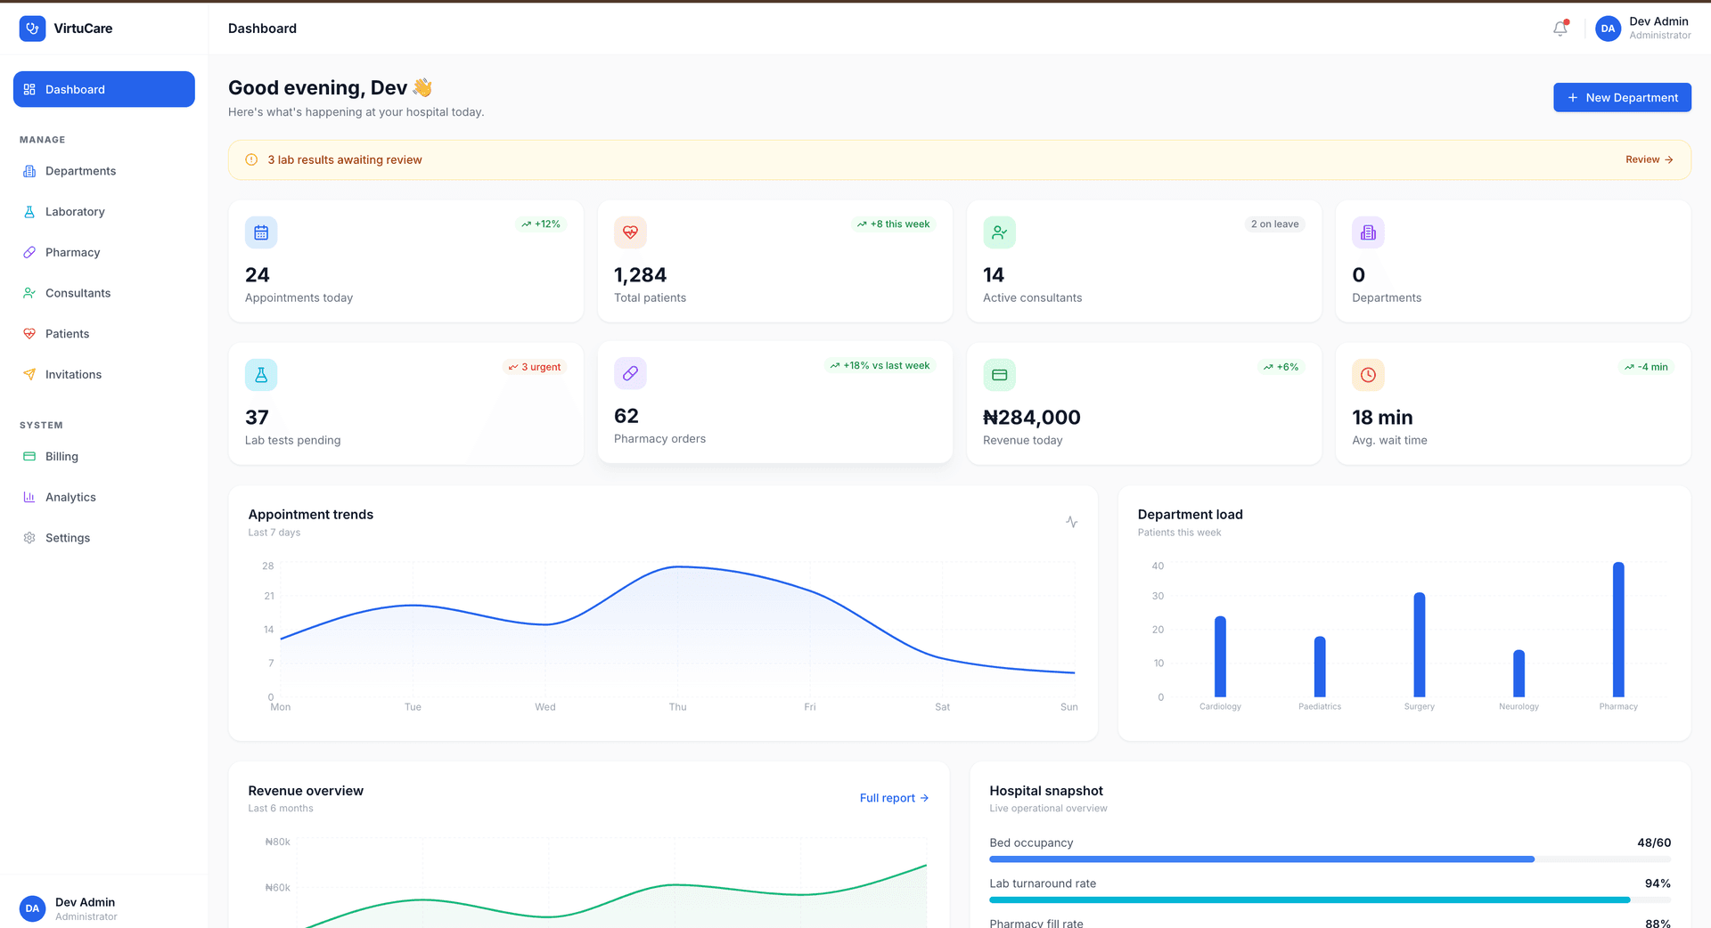Click the '+18% vs last week' badge
The height and width of the screenshot is (928, 1711).
click(880, 366)
